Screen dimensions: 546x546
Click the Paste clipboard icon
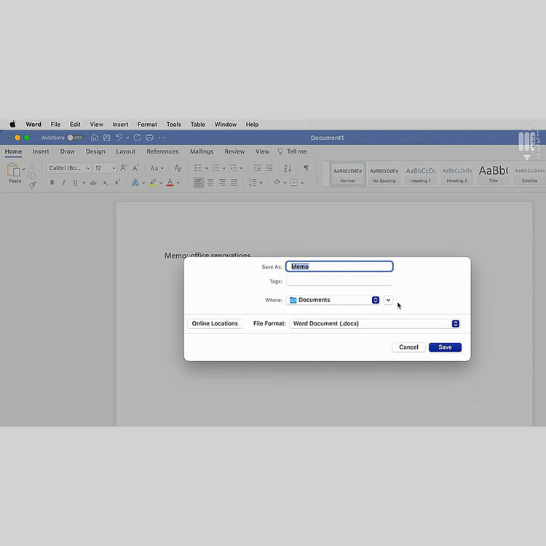pos(14,170)
